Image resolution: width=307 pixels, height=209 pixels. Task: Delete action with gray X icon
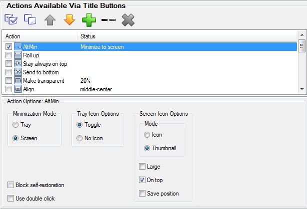128,20
